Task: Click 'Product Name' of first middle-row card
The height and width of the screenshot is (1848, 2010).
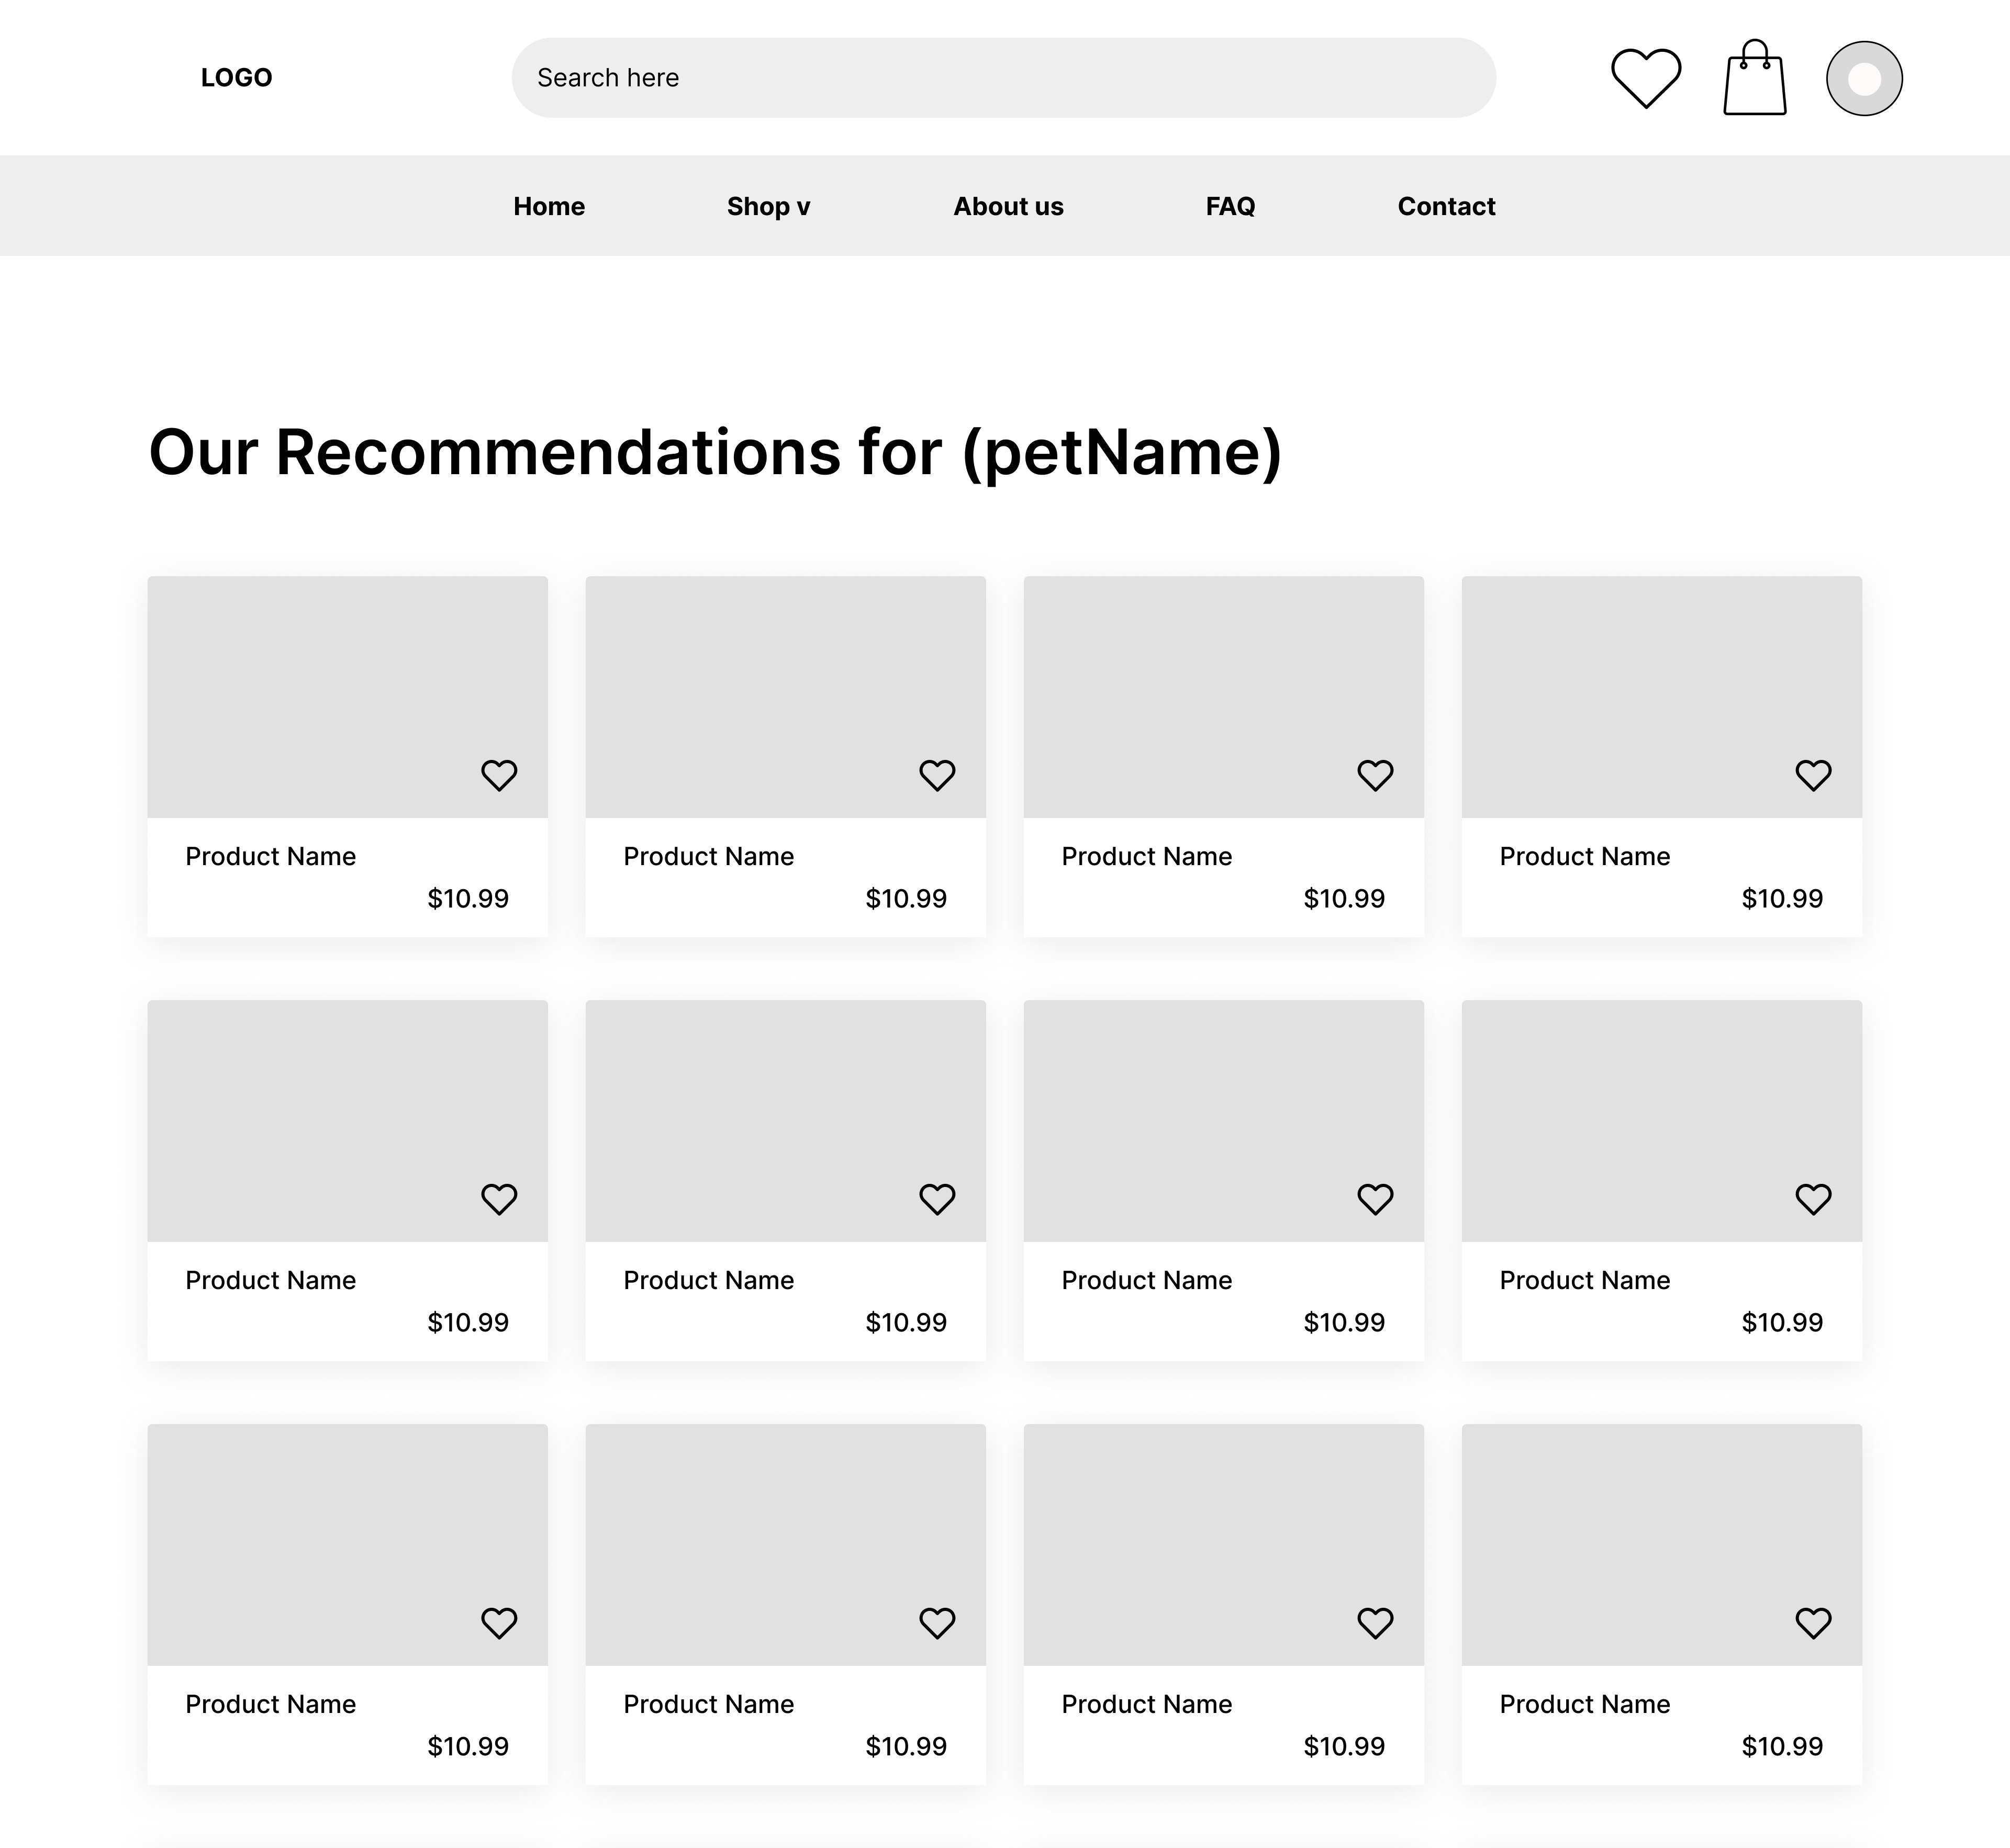Action: coord(271,1280)
